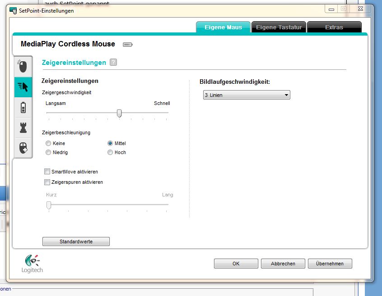Select Mittel pointer acceleration
This screenshot has width=382, height=296.
click(x=110, y=143)
